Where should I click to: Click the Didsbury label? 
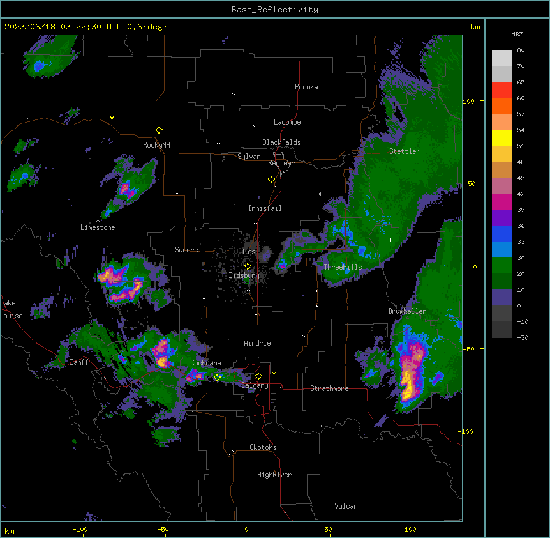[x=244, y=275]
